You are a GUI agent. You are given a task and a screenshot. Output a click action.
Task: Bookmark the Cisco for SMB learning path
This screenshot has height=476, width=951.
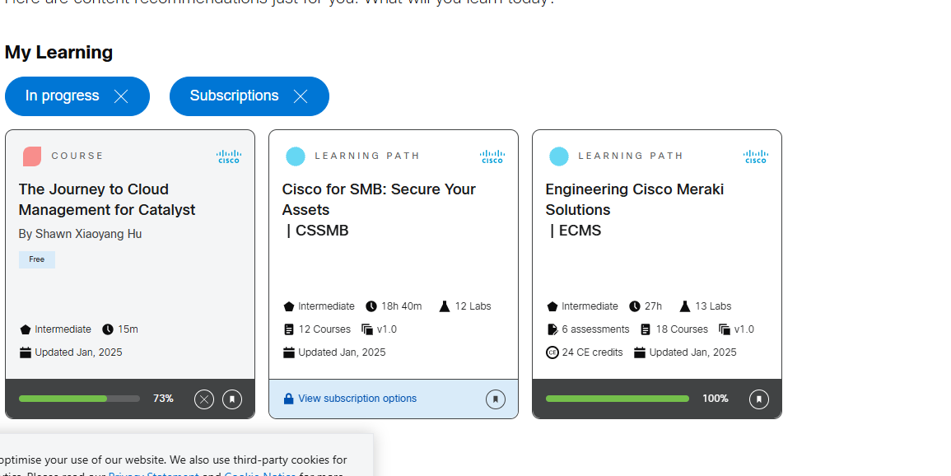click(x=495, y=399)
